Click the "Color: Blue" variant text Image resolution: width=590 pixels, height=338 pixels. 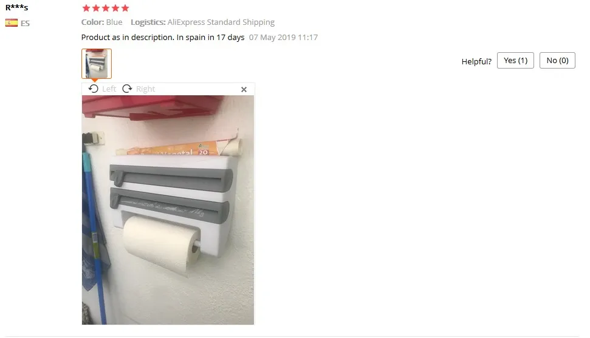tap(101, 22)
